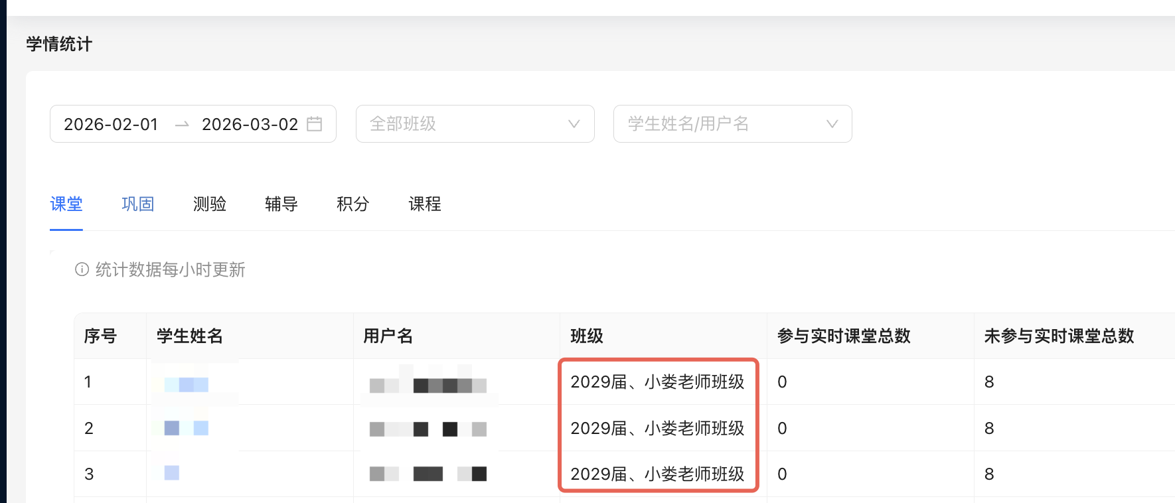Click the info icon beside update notice
Viewport: 1175px width, 503px height.
coord(82,269)
